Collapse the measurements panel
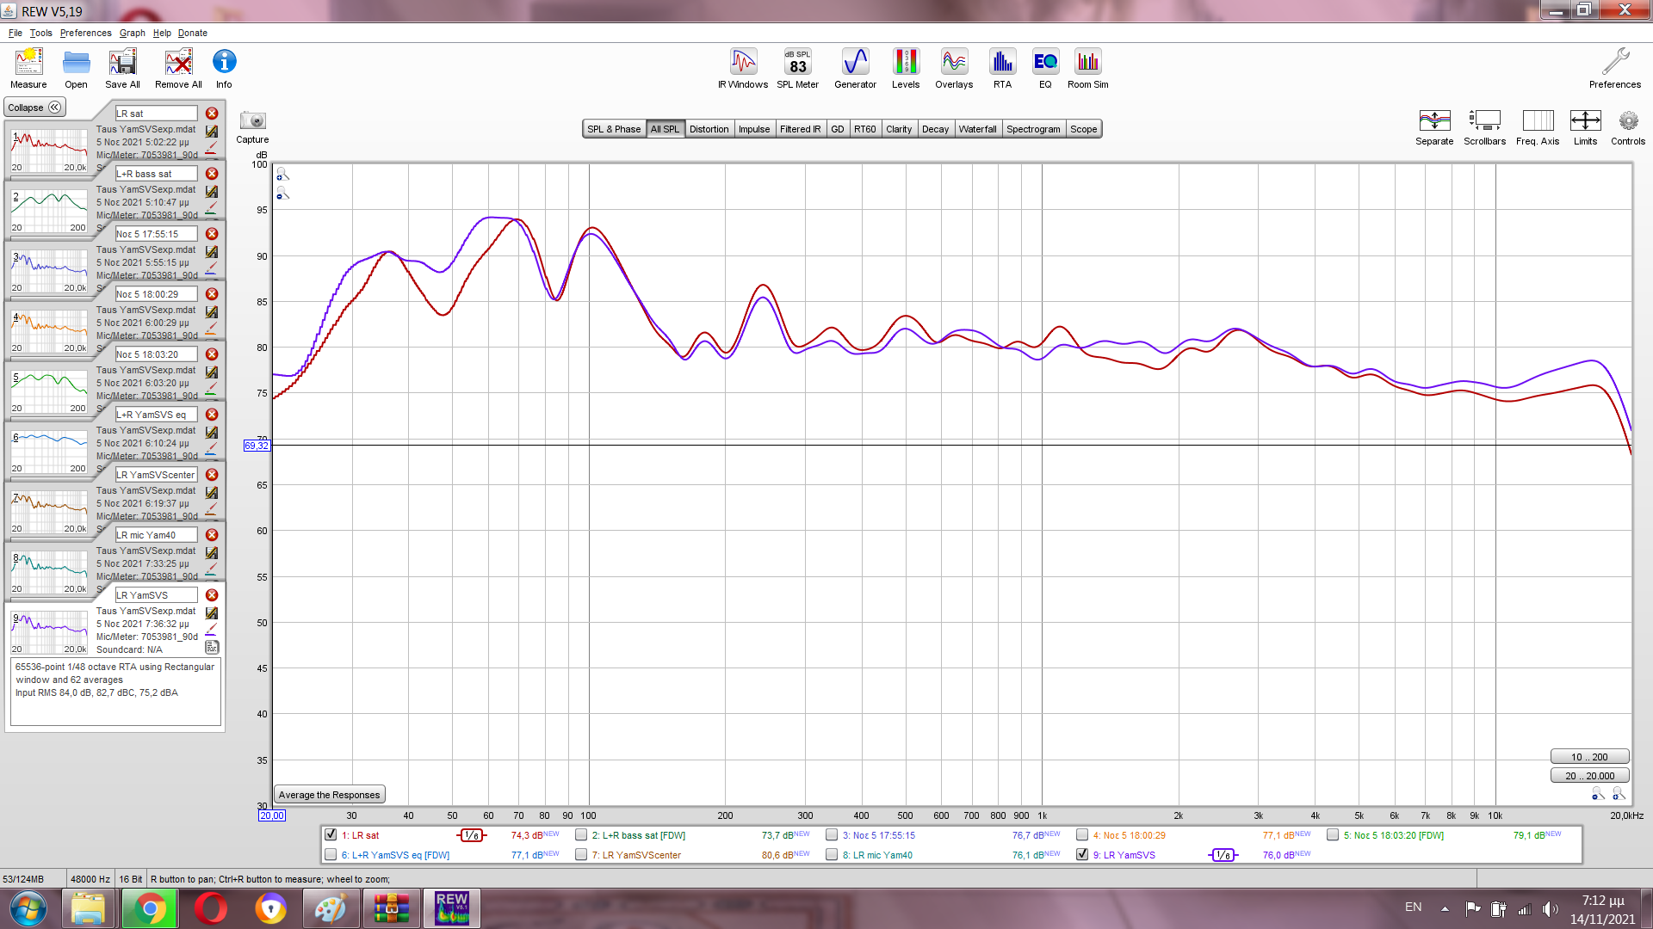The height and width of the screenshot is (929, 1653). (x=34, y=108)
